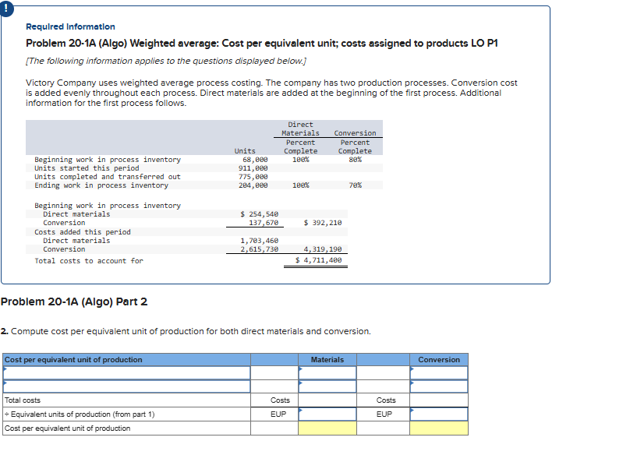The width and height of the screenshot is (630, 469).
Task: Select second row Materials input cell
Action: pos(327,386)
